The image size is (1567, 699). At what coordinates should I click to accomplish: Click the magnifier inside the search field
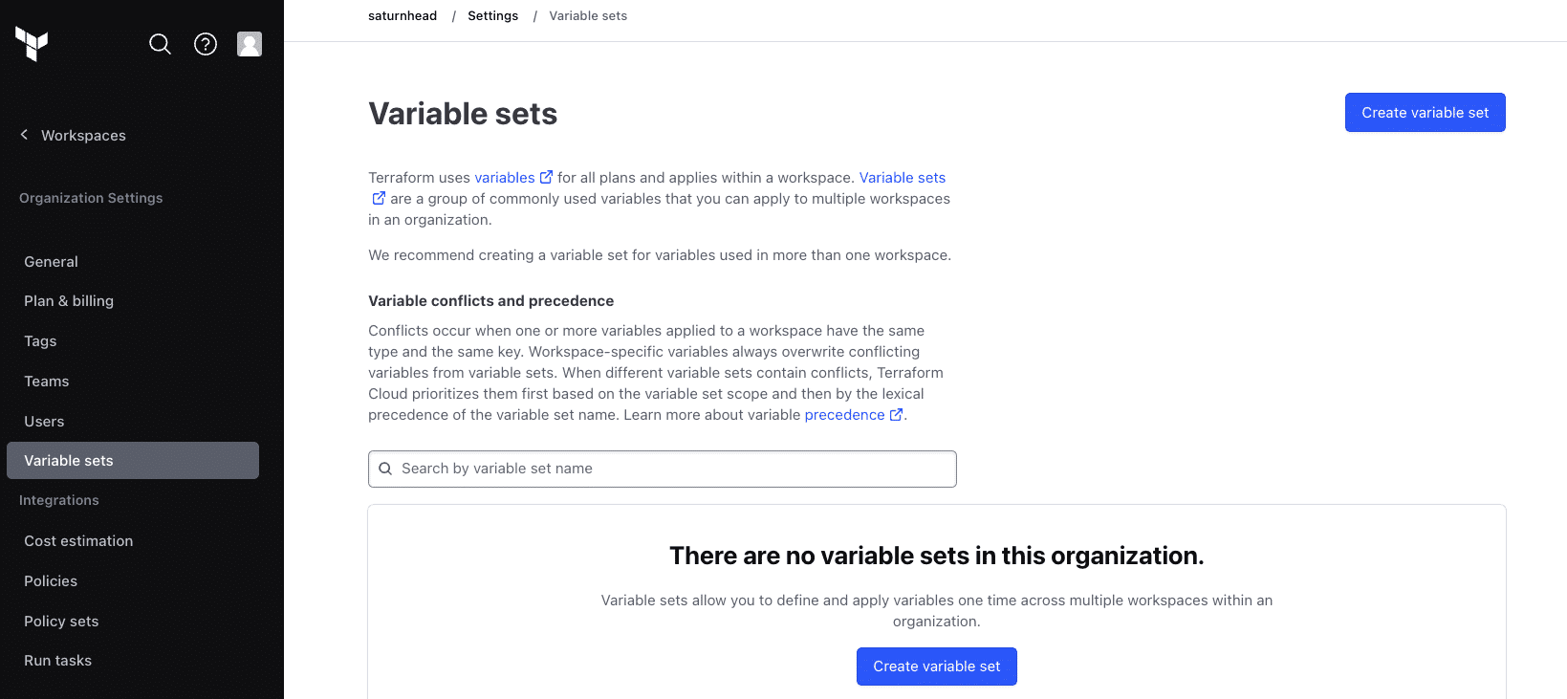coord(385,469)
